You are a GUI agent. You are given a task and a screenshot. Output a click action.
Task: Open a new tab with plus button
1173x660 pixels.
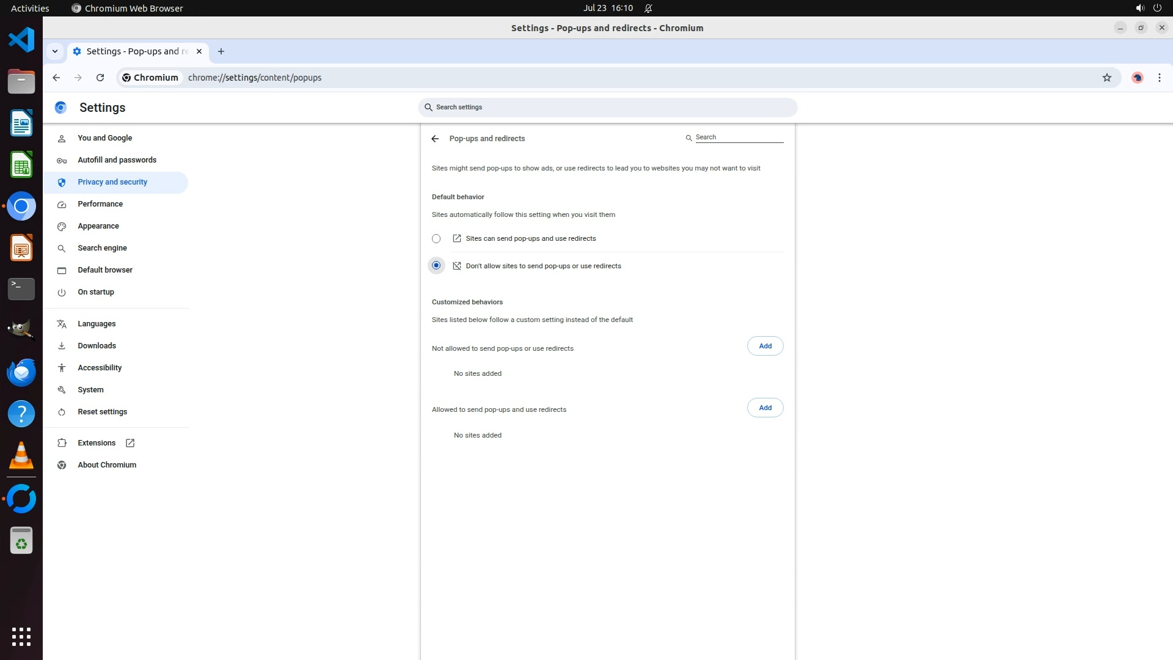point(221,51)
